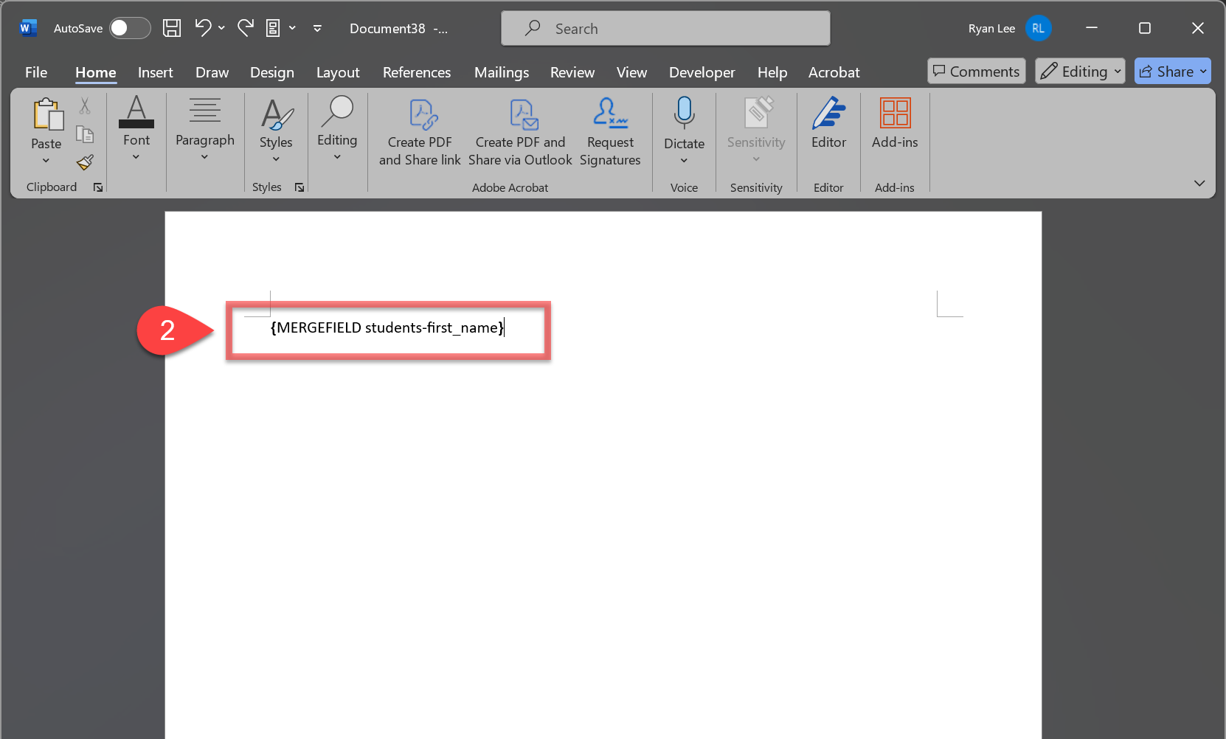Click the Cut scissors icon

click(x=85, y=107)
